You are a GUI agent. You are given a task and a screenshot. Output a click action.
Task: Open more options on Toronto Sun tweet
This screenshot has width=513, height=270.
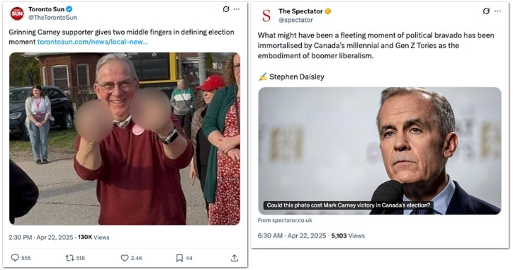click(x=237, y=9)
